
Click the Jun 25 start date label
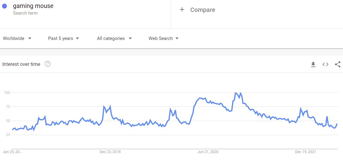pos(12,152)
